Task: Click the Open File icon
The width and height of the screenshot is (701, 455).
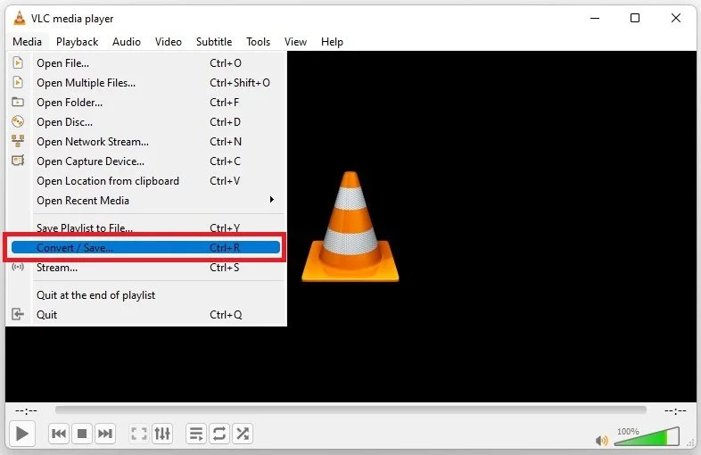Action: [x=18, y=62]
